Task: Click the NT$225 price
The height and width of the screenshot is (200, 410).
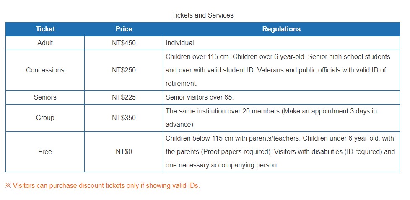Action: pos(124,97)
